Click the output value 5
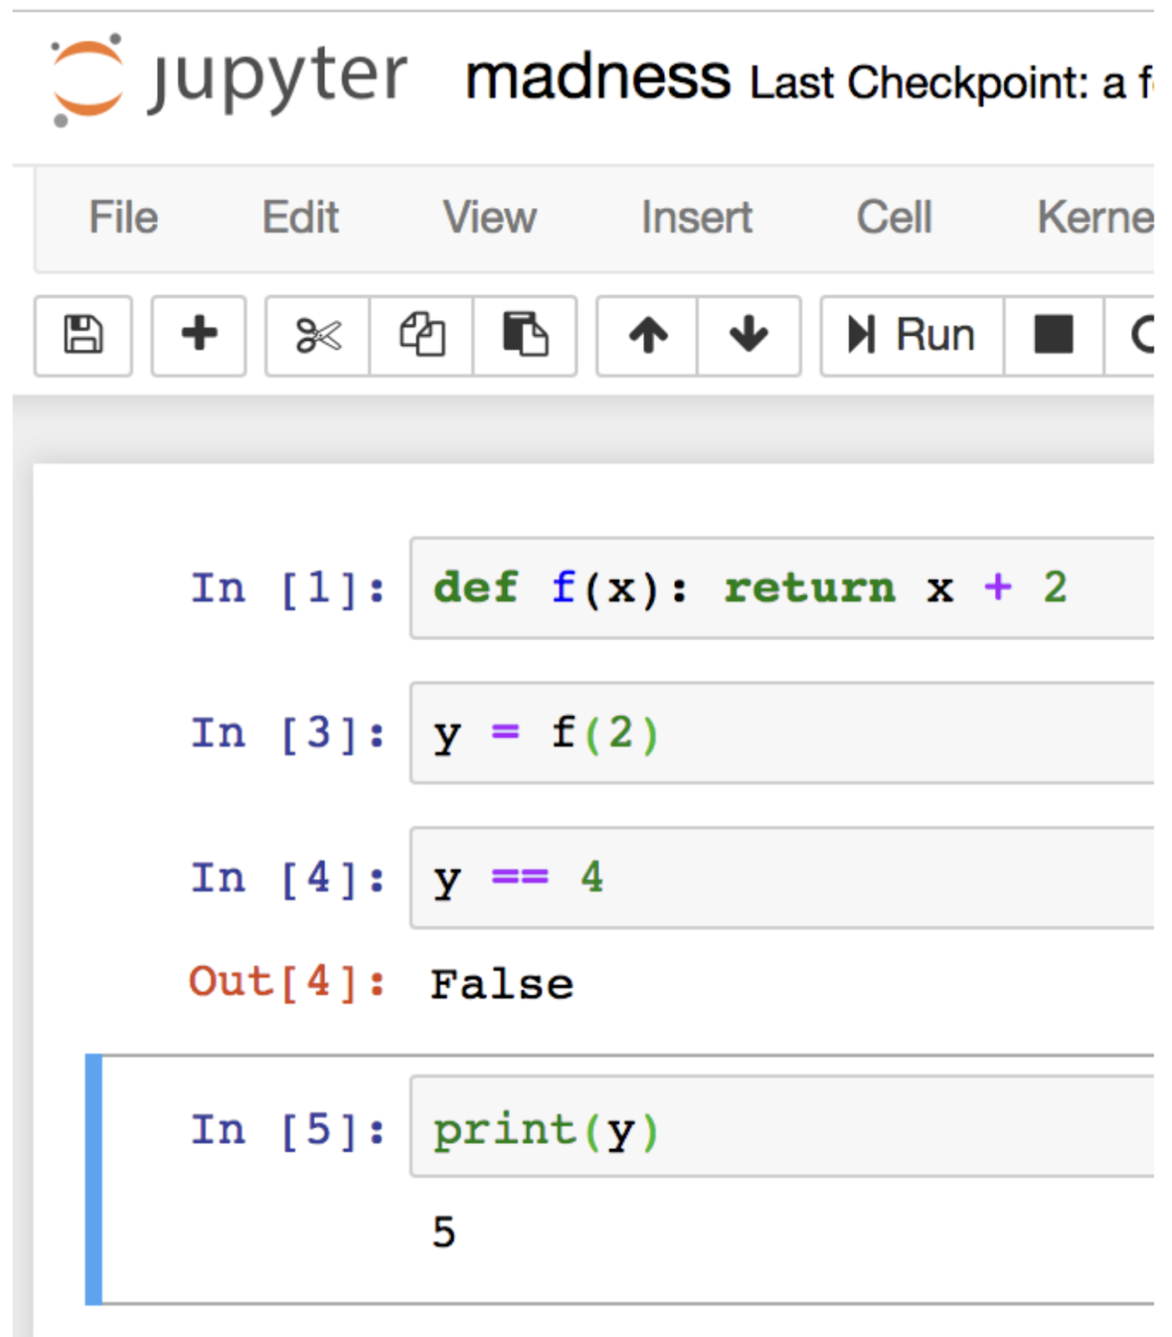 [444, 1232]
